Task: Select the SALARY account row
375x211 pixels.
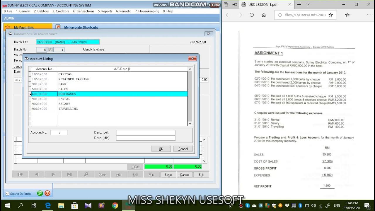Action: 109,104
